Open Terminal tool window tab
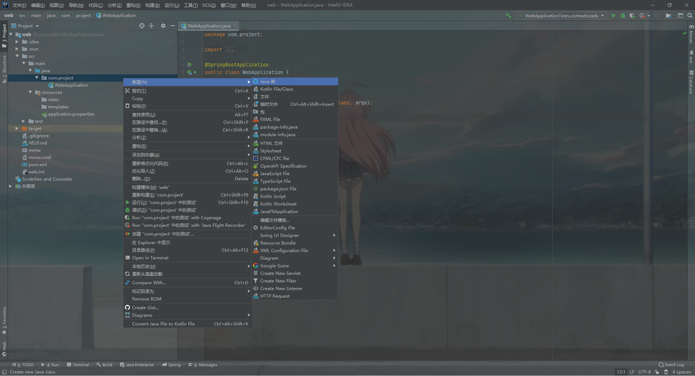 (78, 365)
